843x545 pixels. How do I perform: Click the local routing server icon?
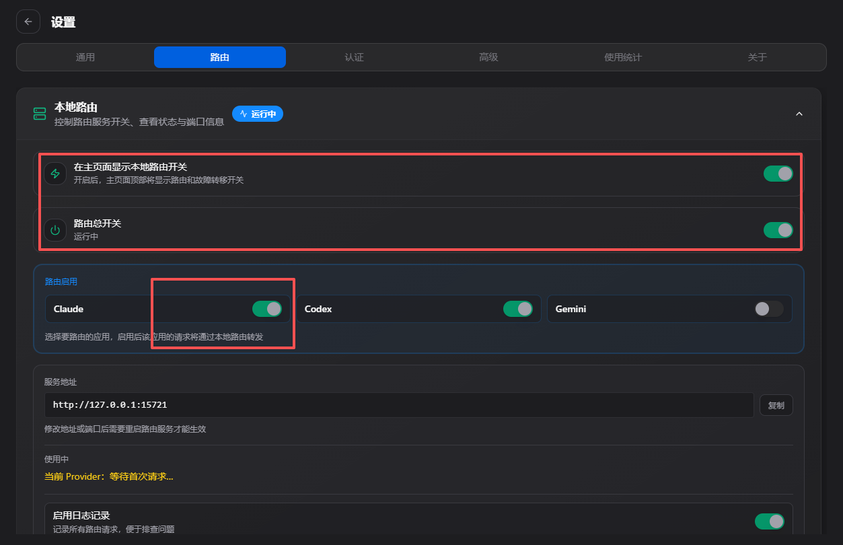[x=40, y=114]
